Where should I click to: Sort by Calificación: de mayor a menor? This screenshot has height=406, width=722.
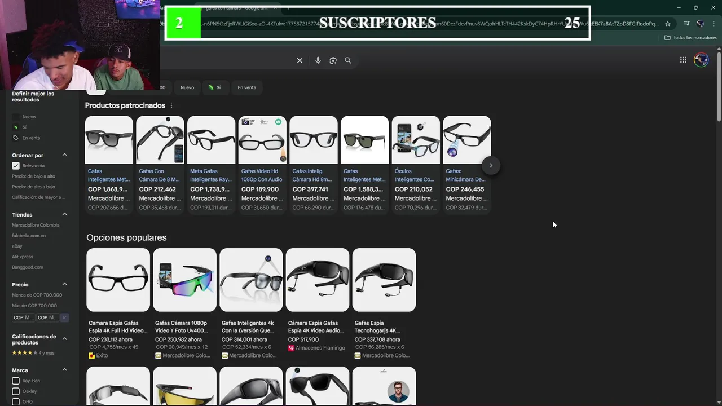tap(38, 197)
